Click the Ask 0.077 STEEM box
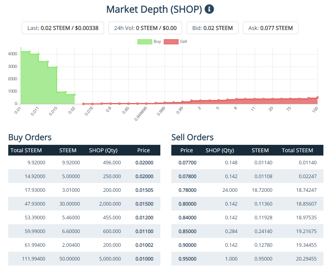This screenshot has width=330, height=277. [271, 28]
